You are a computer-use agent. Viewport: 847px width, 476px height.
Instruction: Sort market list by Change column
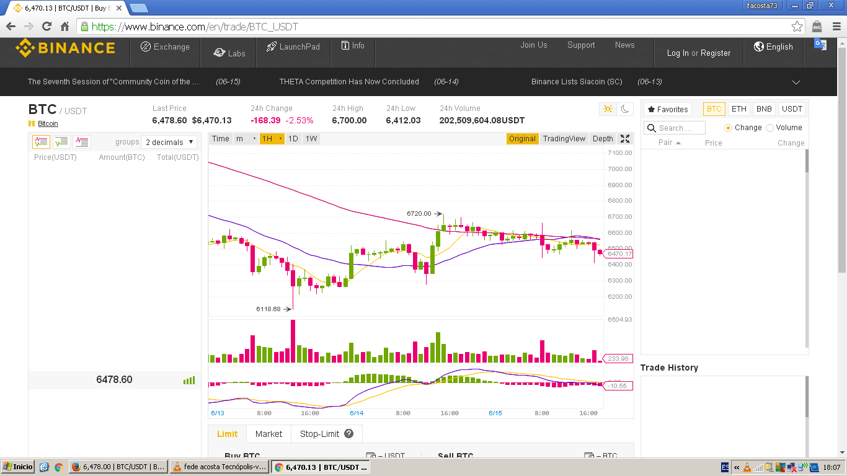(791, 143)
